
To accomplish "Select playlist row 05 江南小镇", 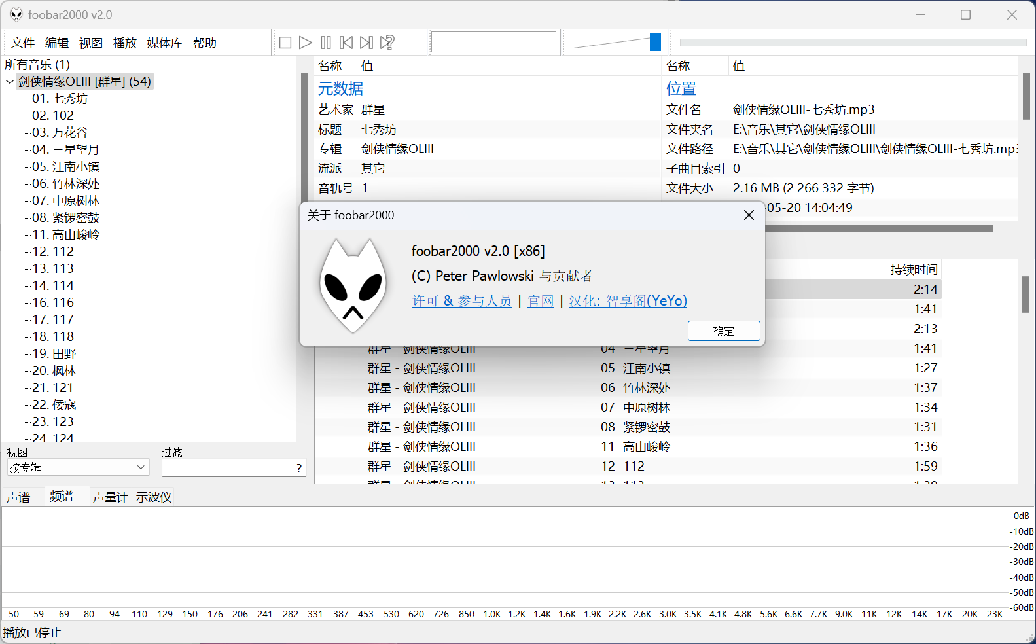I will [x=628, y=368].
